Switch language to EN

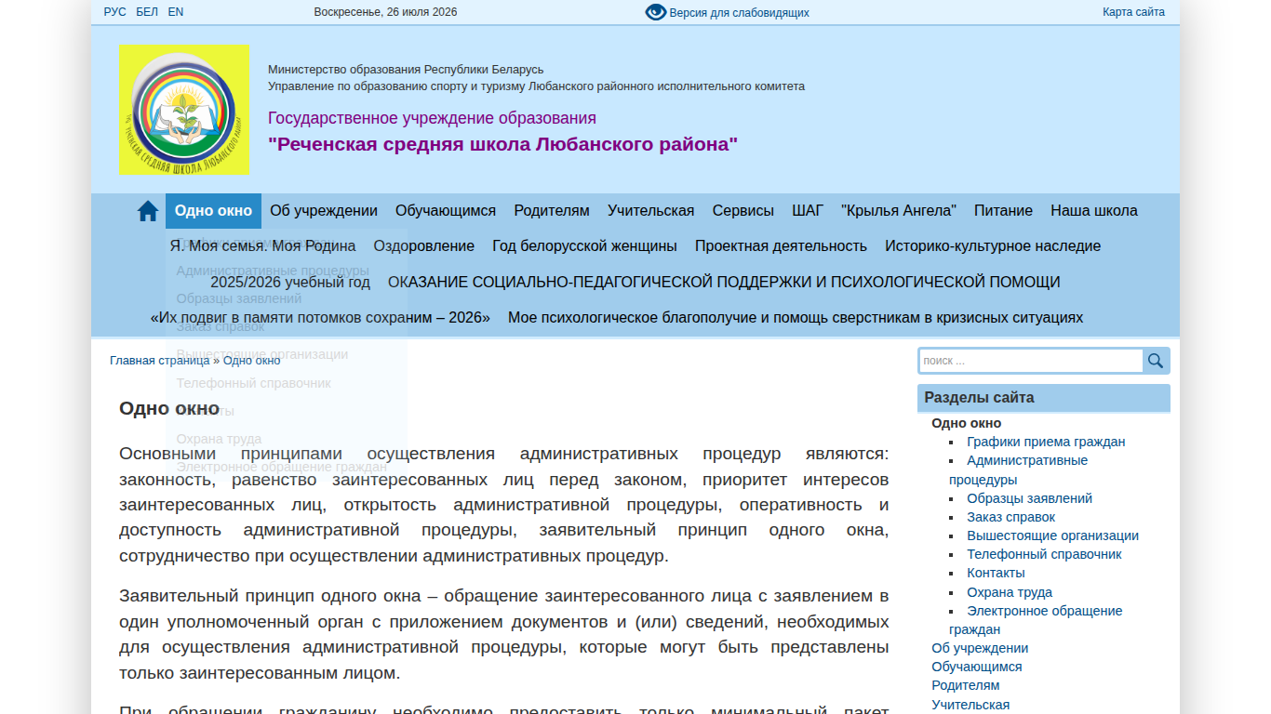click(x=176, y=12)
